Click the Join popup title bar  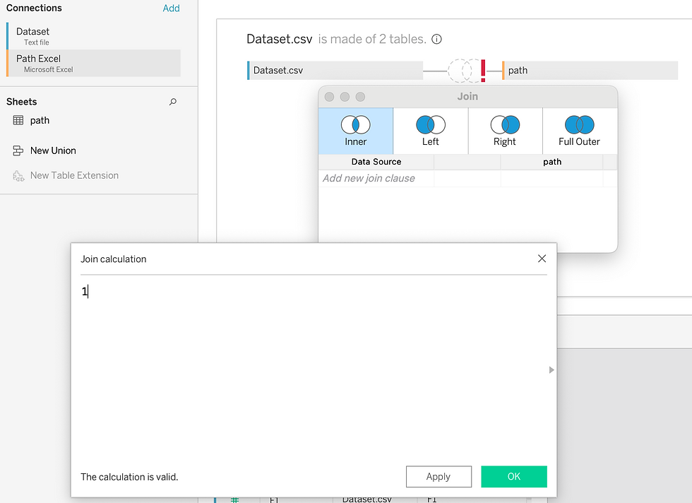coord(467,97)
